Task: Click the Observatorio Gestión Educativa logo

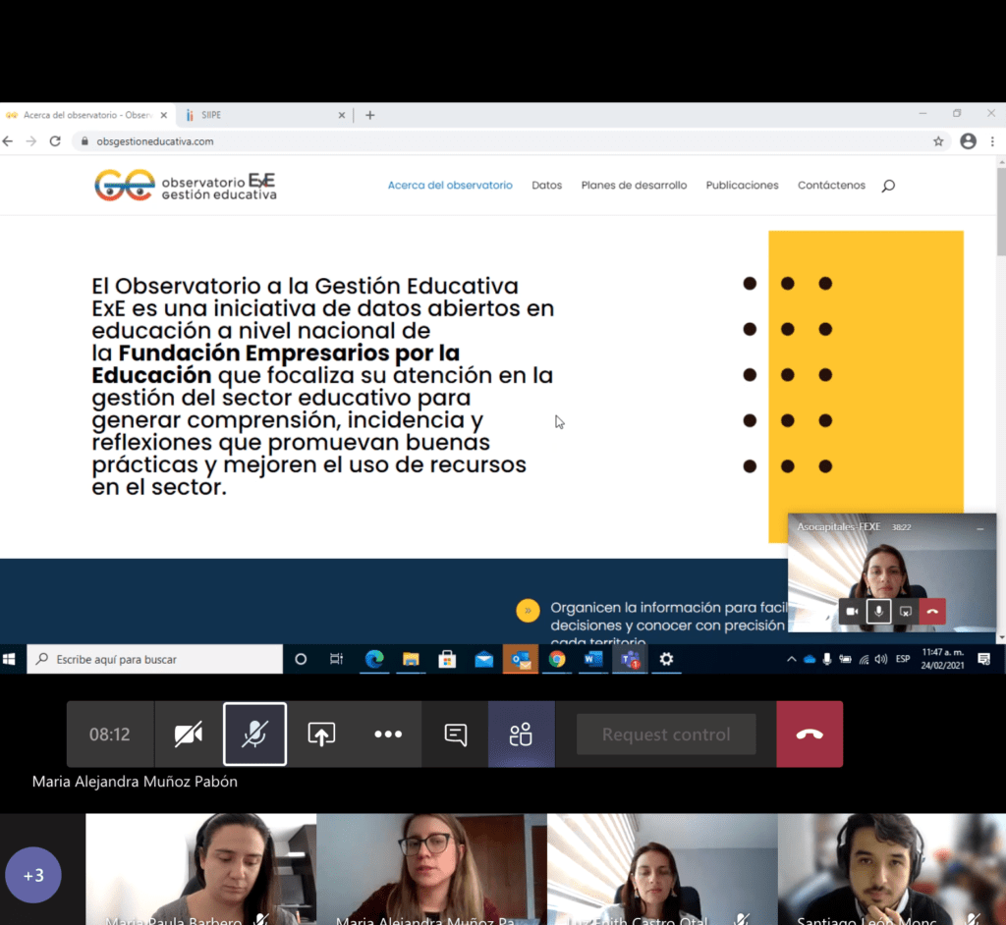Action: coord(186,186)
